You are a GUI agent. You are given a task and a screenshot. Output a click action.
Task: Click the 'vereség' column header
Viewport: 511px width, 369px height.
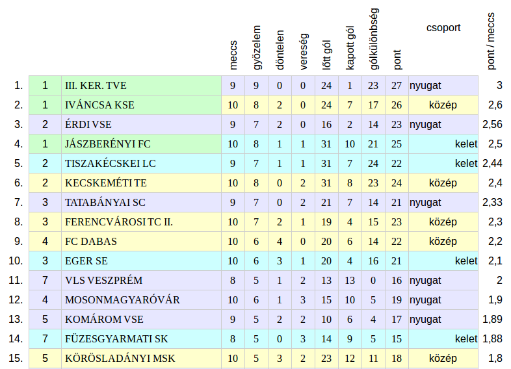coord(304,51)
